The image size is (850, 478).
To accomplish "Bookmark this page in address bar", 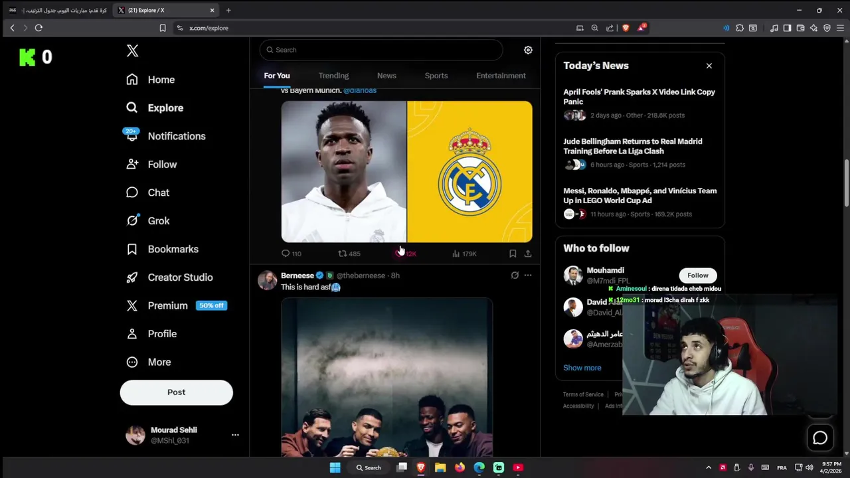I will (163, 28).
